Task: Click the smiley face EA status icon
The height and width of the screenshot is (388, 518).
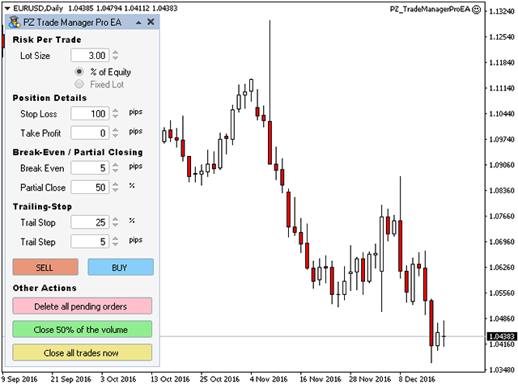Action: (x=477, y=9)
